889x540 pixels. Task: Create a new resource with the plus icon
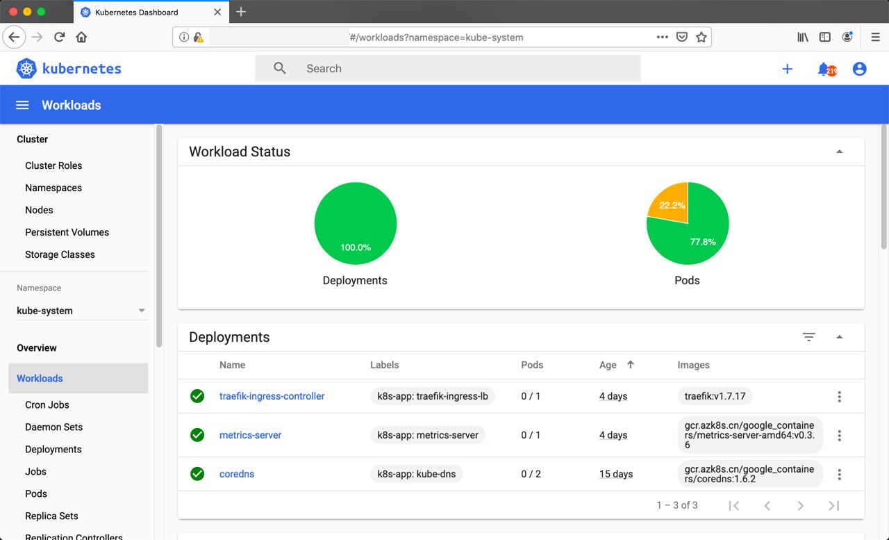787,69
